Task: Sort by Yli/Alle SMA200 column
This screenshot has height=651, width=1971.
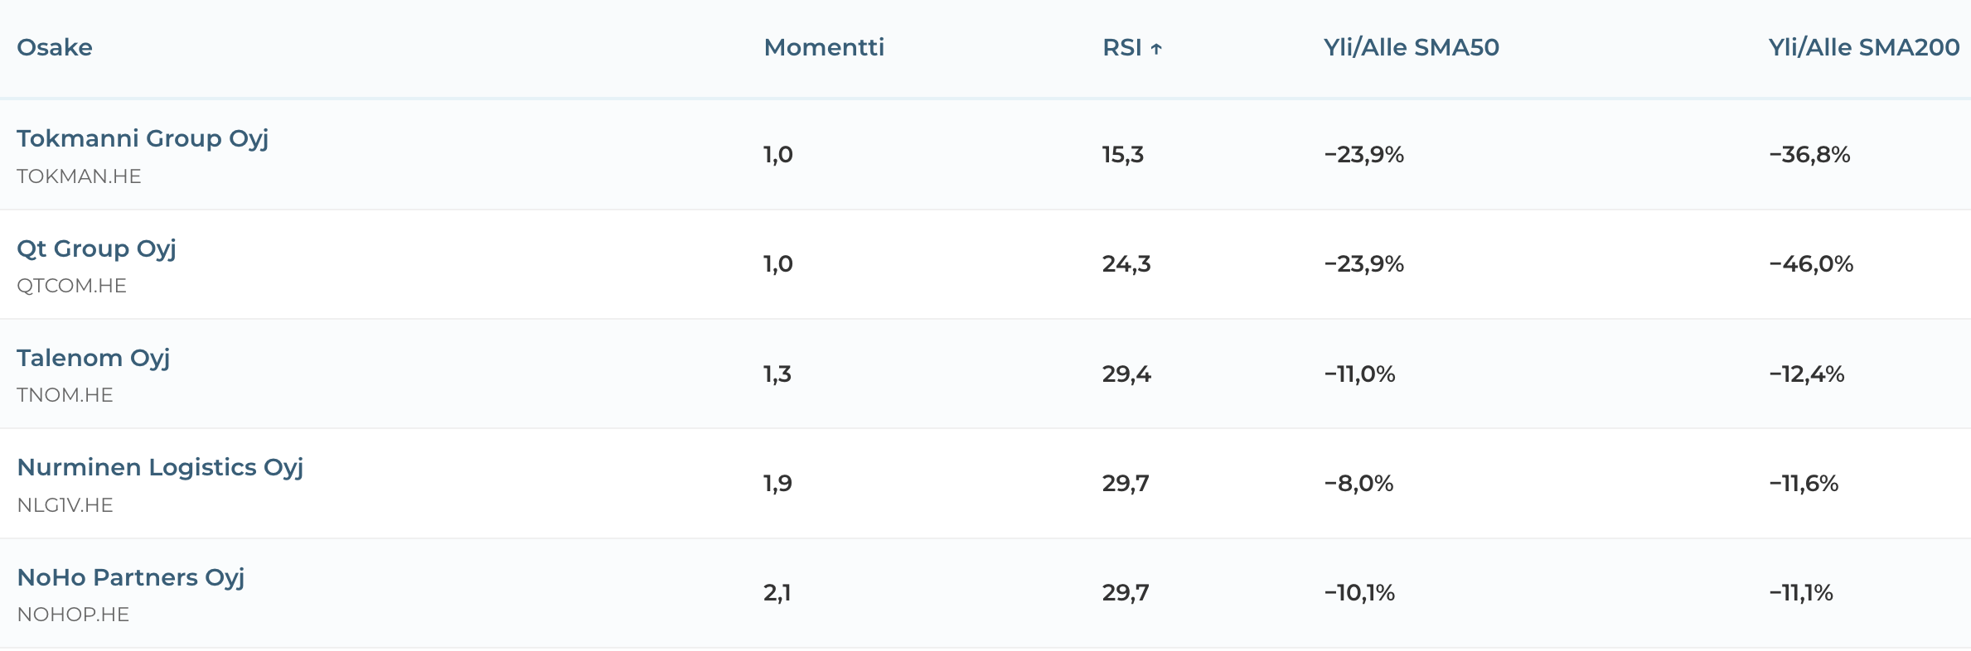Action: pos(1863,47)
